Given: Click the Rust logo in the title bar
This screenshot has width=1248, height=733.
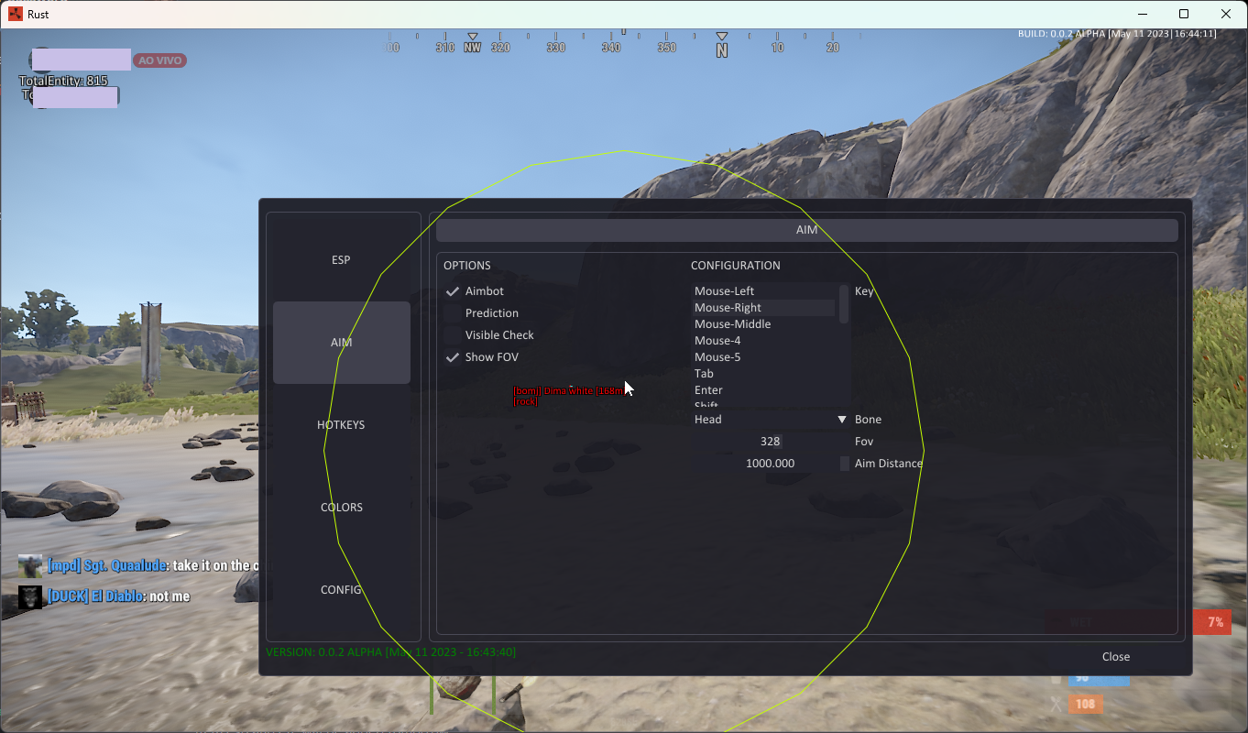Looking at the screenshot, I should [x=13, y=14].
